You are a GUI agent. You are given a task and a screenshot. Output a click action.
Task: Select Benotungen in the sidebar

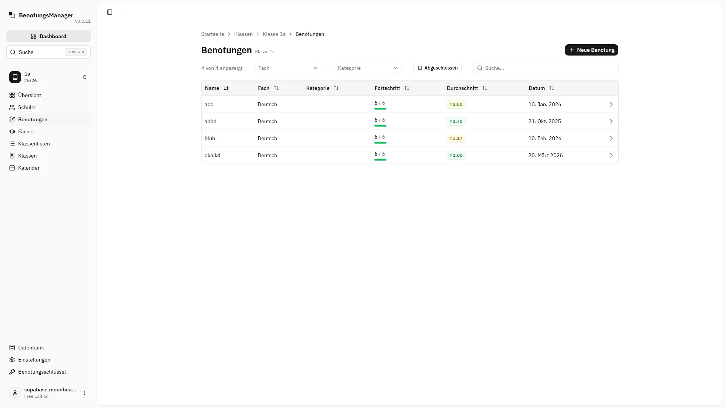[48, 119]
